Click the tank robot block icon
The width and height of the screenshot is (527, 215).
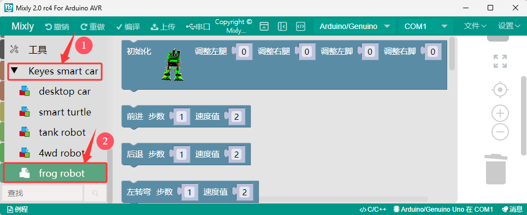[25, 132]
